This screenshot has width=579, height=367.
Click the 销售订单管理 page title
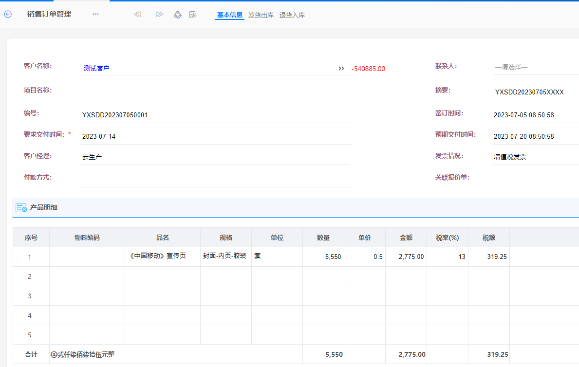pyautogui.click(x=49, y=14)
